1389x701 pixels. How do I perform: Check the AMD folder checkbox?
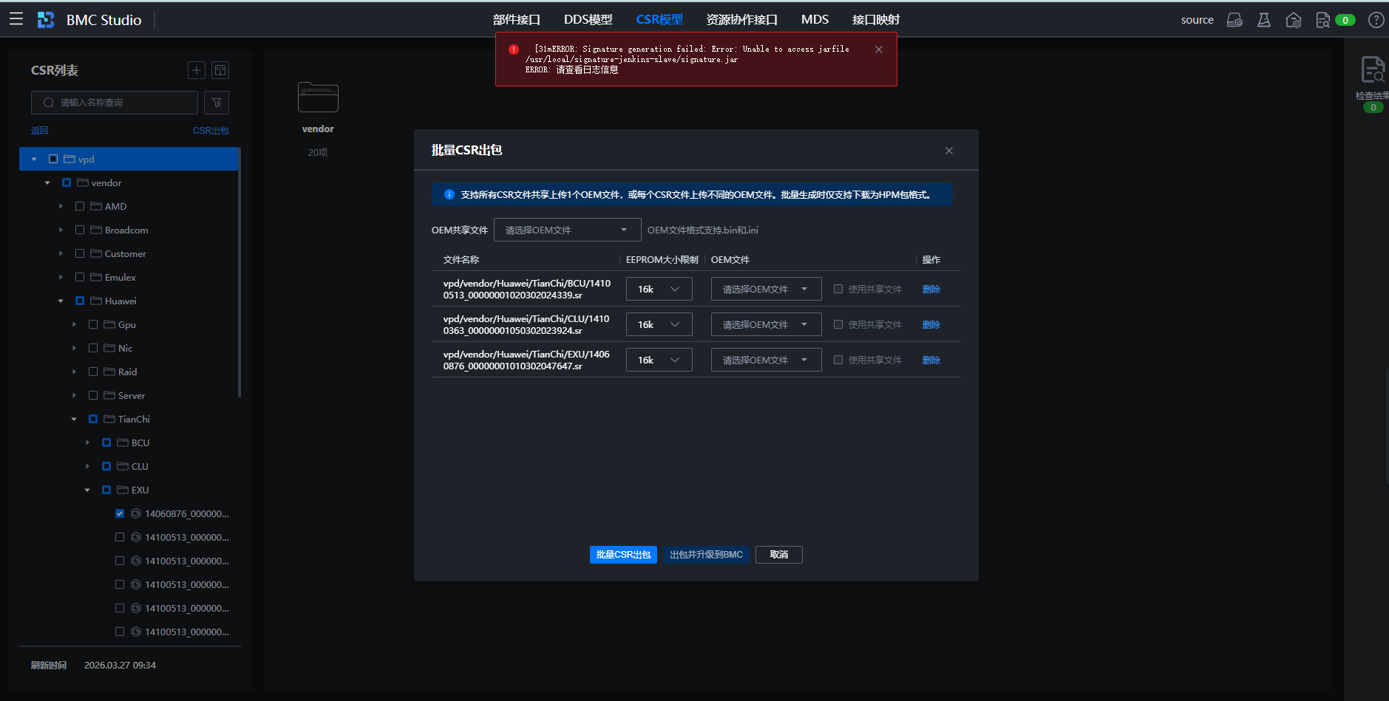tap(80, 206)
